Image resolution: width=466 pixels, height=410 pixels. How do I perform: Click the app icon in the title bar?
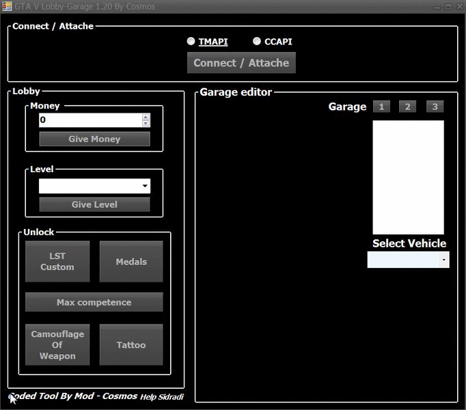tap(7, 6)
